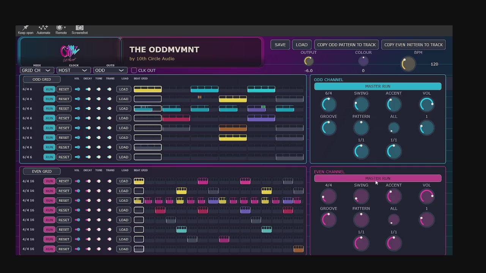Screen dimensions: 486x273
Task: Click the TRANS slider on the first EVEN GRID row
Action: click(x=109, y=181)
